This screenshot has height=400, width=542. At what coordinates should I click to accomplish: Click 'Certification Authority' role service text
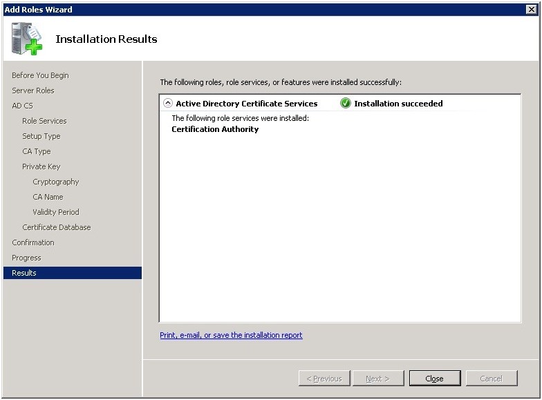(x=215, y=128)
